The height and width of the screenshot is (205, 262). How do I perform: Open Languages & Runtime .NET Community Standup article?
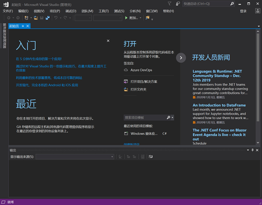pyautogui.click(x=217, y=76)
